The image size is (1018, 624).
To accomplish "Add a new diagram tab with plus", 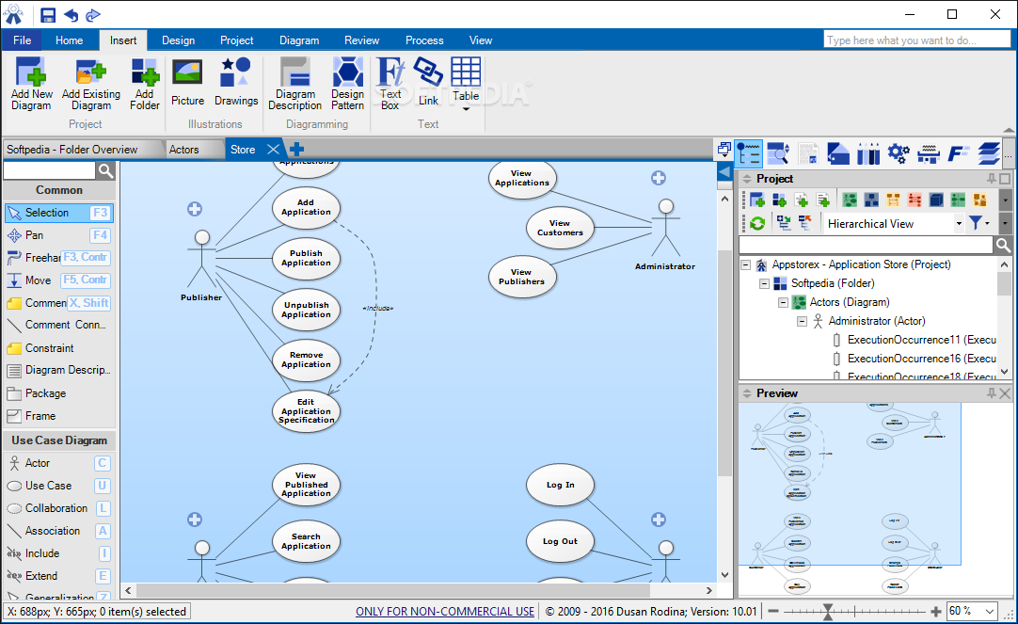I will coord(296,150).
